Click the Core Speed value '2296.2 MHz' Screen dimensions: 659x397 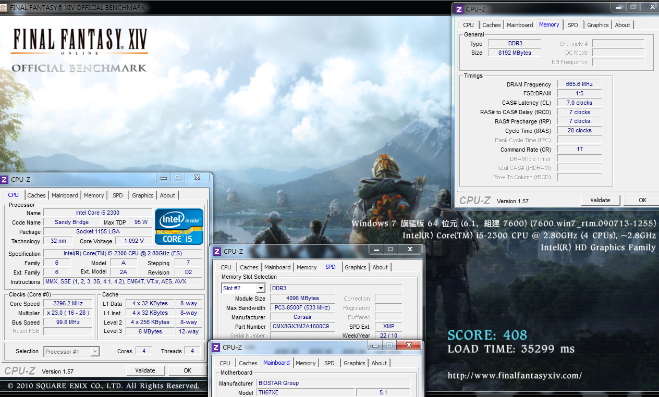coord(68,303)
